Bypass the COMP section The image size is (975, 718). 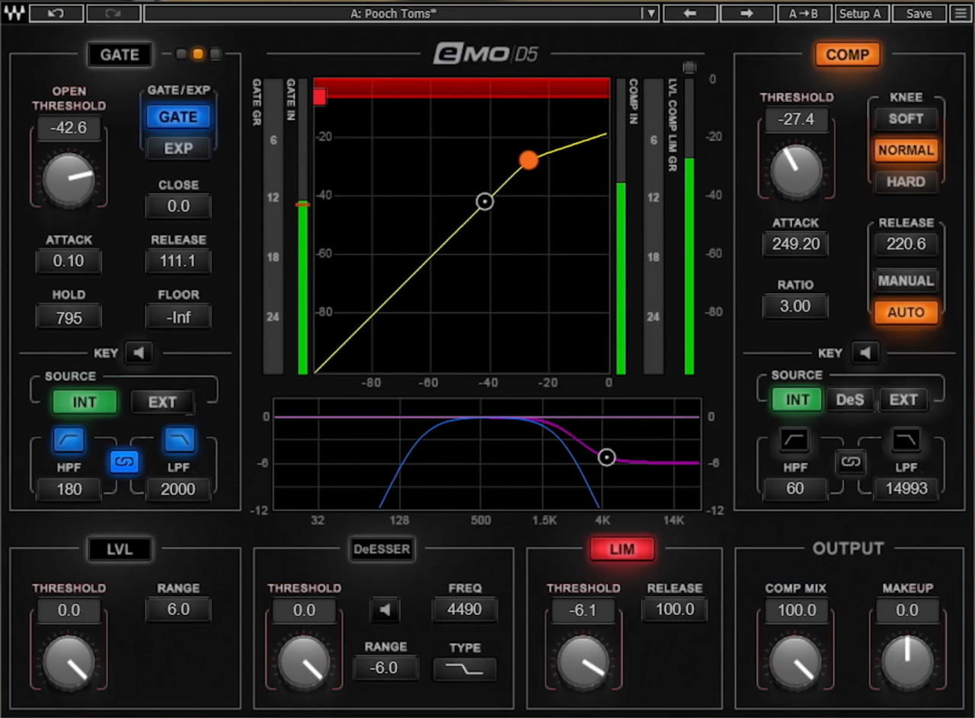(848, 55)
